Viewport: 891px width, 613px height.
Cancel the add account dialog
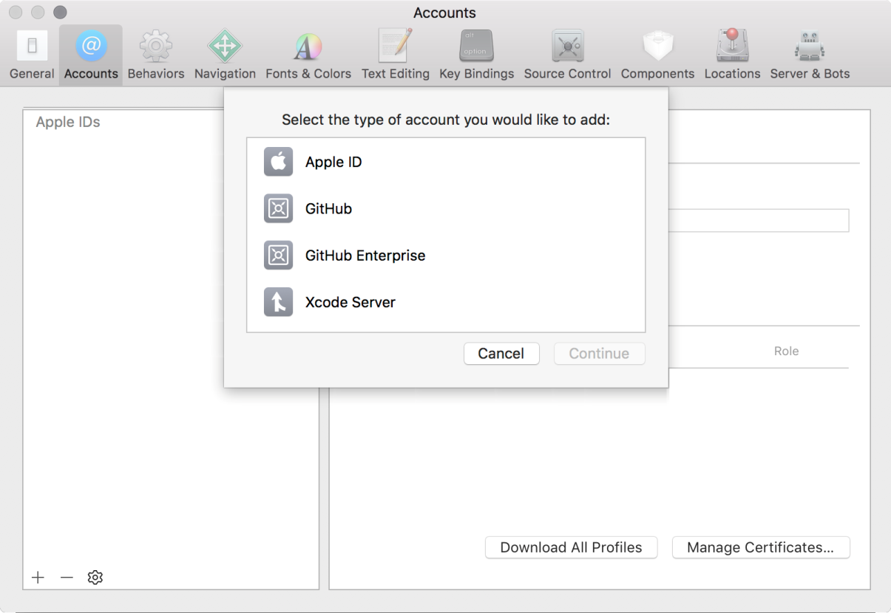tap(501, 354)
